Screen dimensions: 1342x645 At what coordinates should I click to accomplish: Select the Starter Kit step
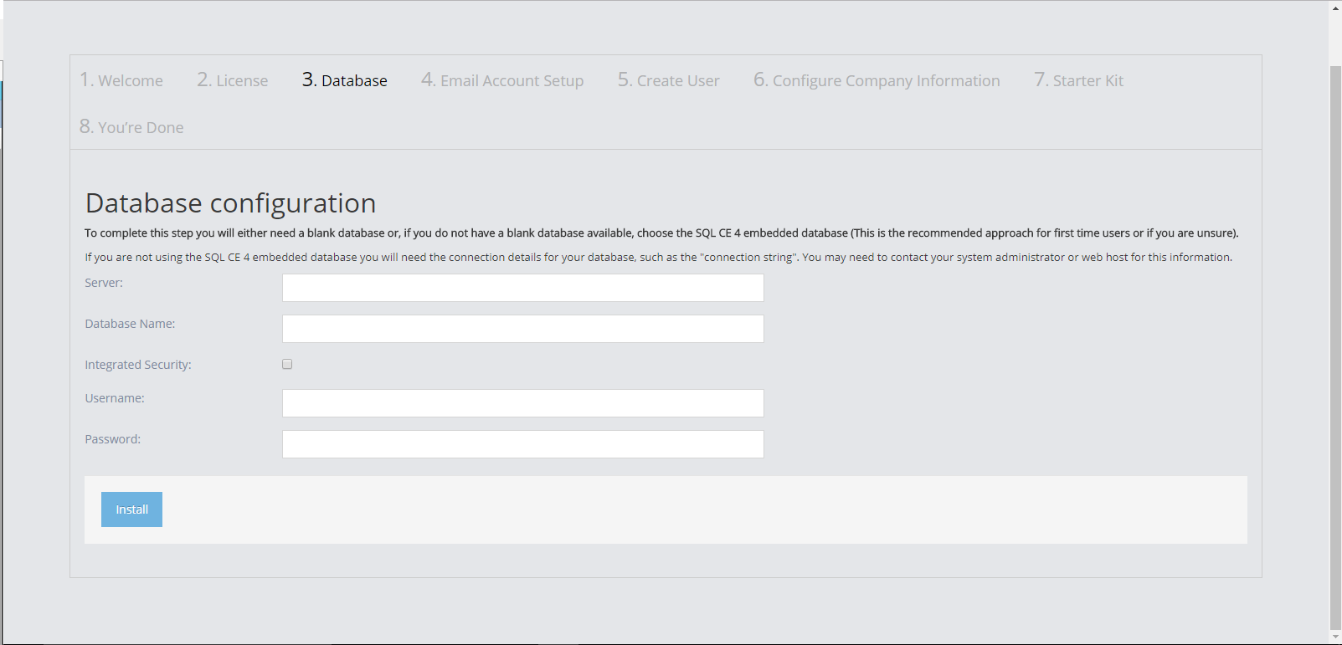(1078, 80)
